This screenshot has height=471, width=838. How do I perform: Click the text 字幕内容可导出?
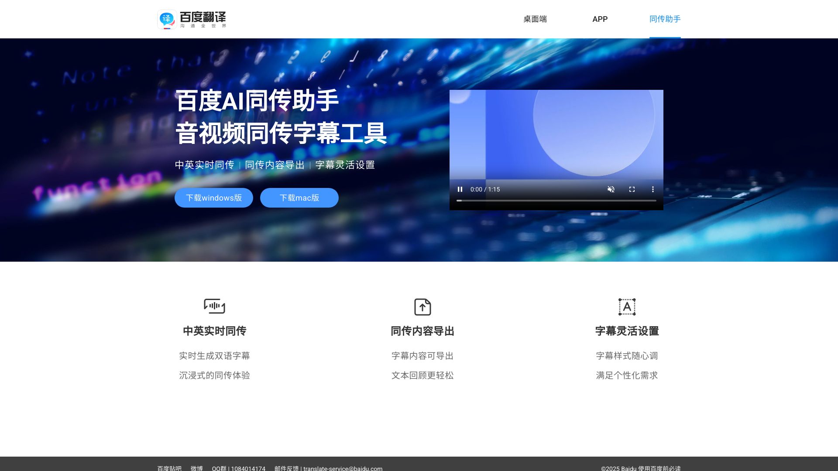(422, 356)
